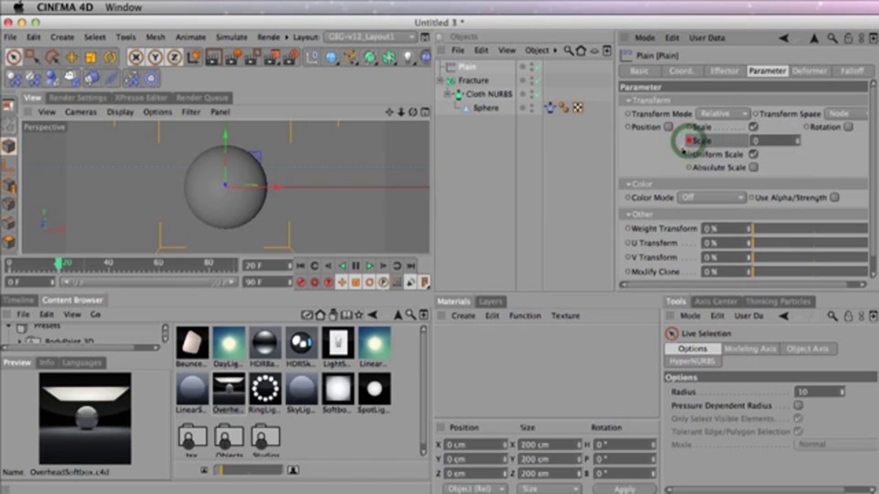Screen dimensions: 879x494
Task: Click the pause button in playback controls
Action: pos(356,266)
